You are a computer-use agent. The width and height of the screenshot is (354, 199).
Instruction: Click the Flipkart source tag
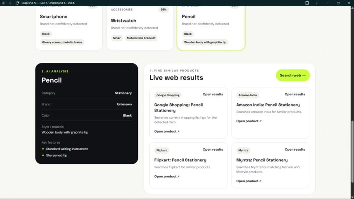coord(162,150)
